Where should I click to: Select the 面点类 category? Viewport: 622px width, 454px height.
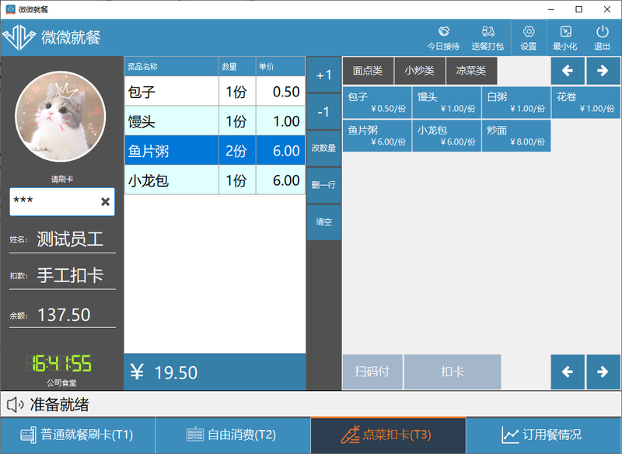click(368, 71)
